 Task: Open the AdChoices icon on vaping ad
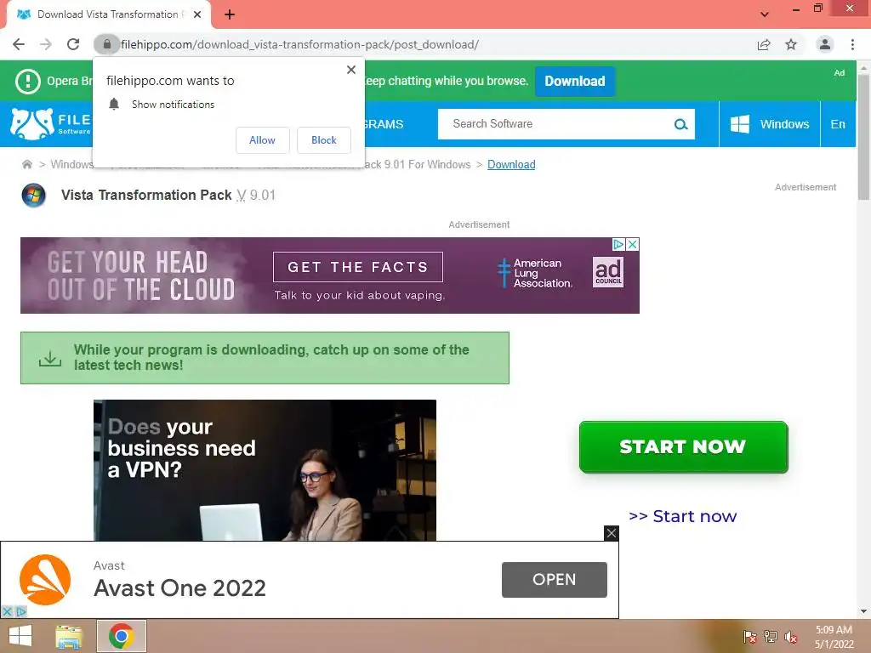(618, 244)
